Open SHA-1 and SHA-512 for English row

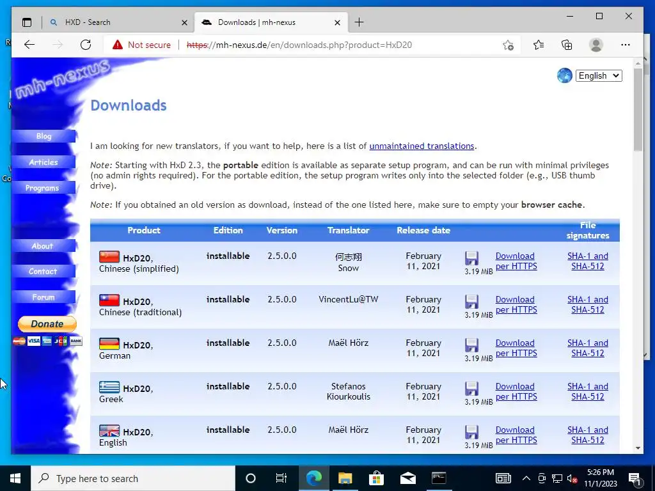pyautogui.click(x=588, y=435)
